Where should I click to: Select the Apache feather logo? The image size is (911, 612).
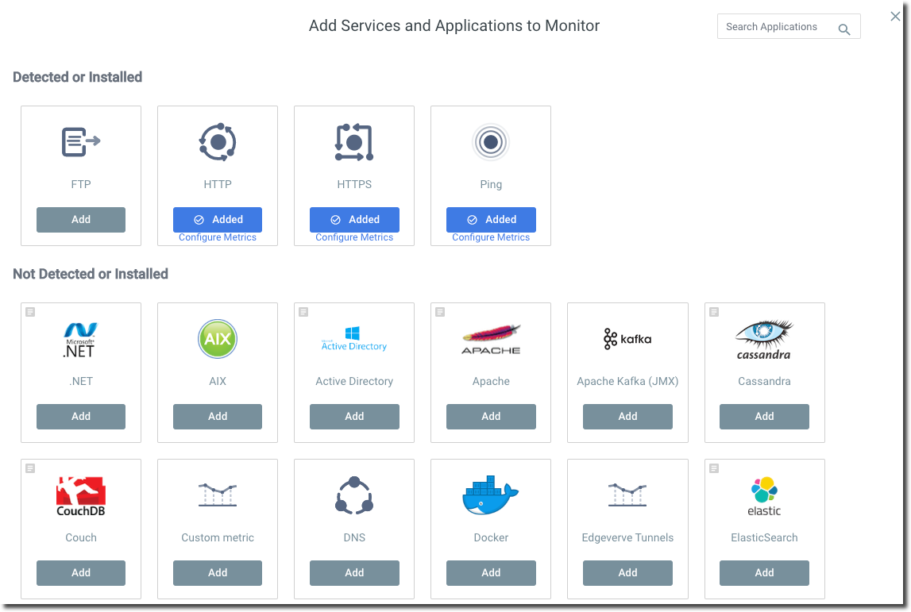tap(490, 338)
